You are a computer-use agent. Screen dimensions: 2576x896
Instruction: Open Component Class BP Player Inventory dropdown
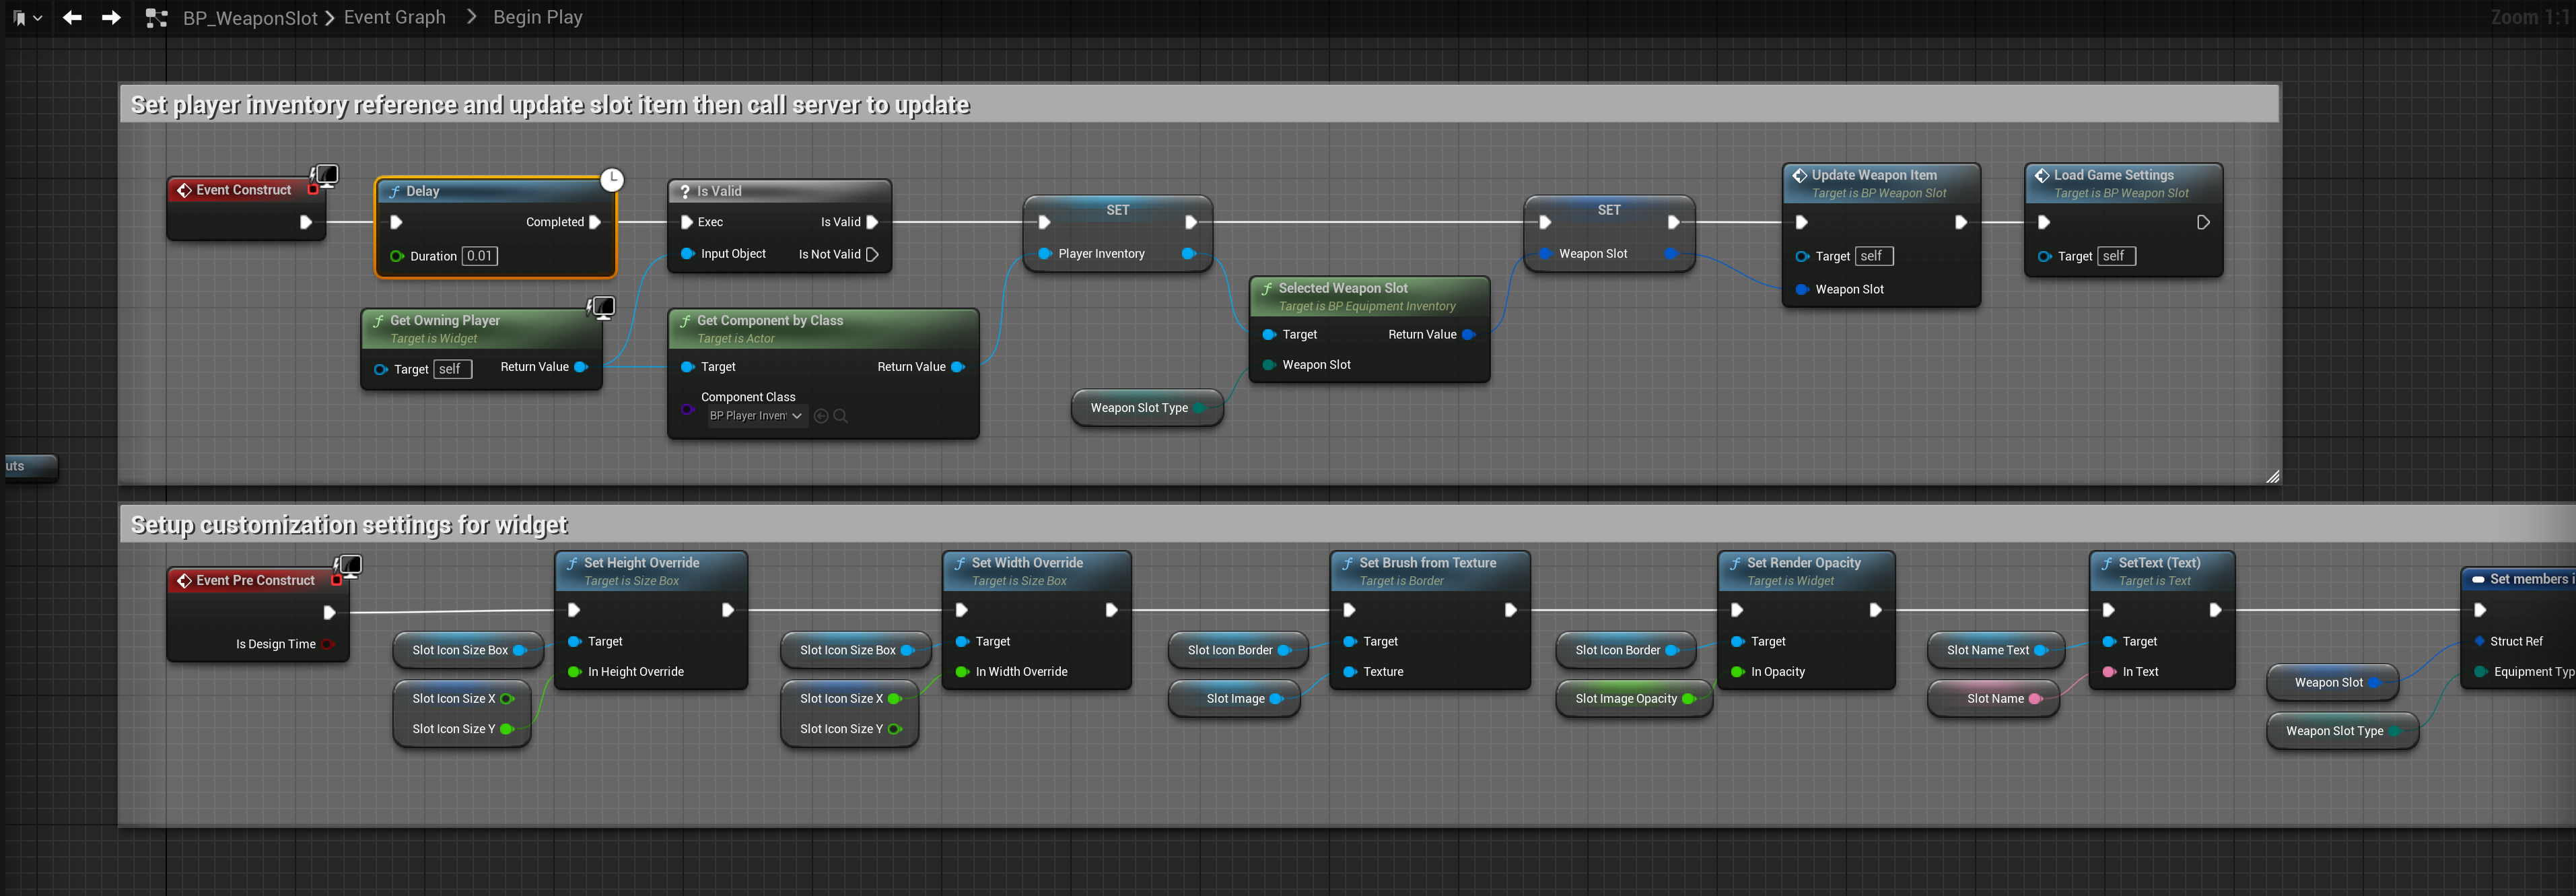(x=756, y=416)
